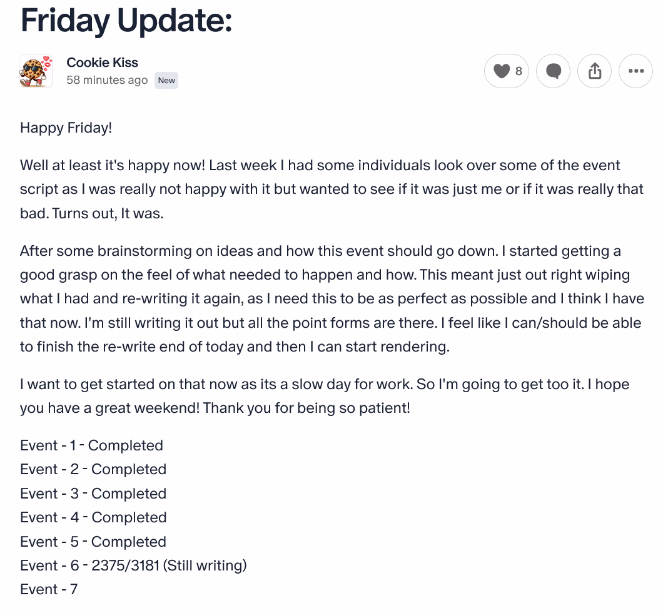
Task: Click Event - 5 - Completed line
Action: point(93,542)
